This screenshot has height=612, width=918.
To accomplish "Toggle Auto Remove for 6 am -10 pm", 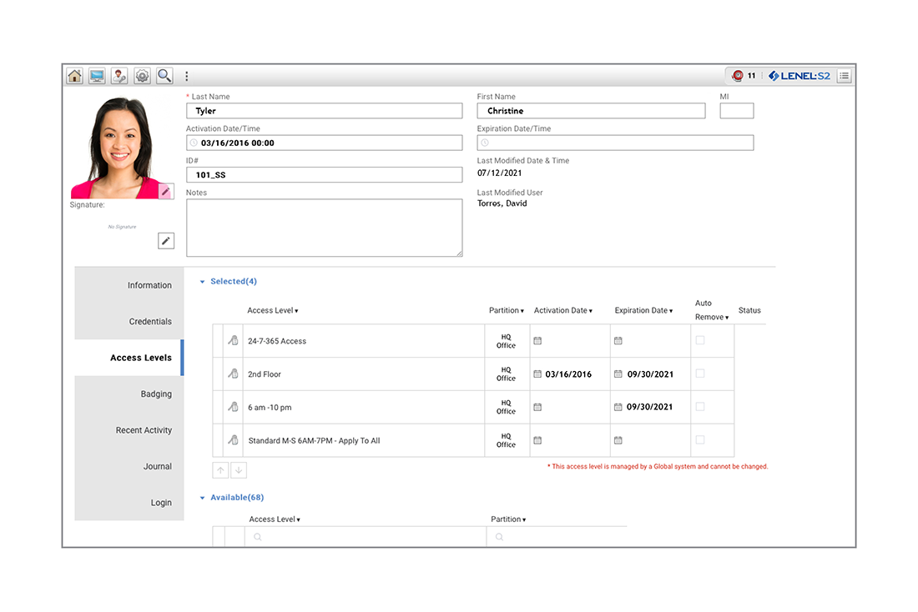I will click(700, 406).
